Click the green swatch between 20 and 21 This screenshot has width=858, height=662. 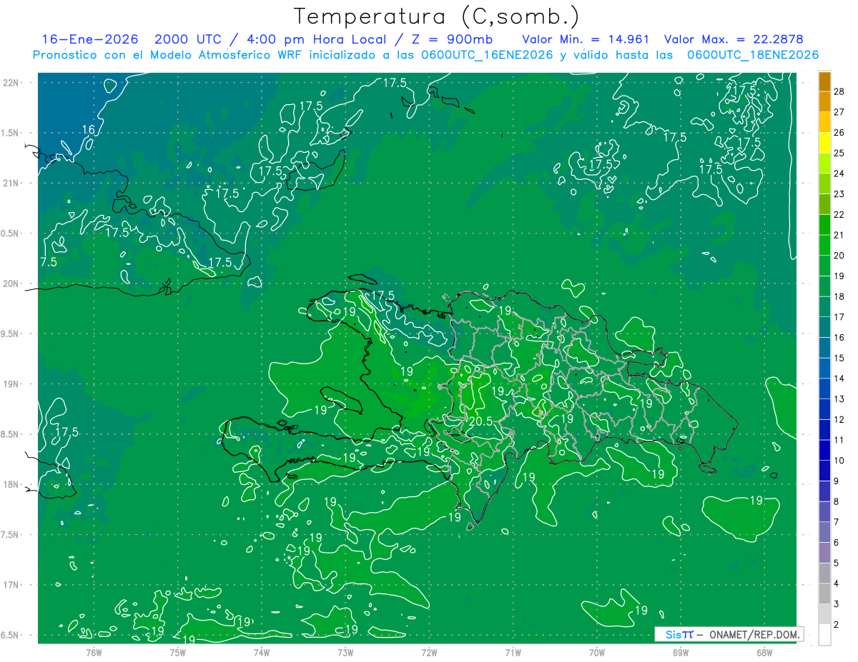click(824, 246)
